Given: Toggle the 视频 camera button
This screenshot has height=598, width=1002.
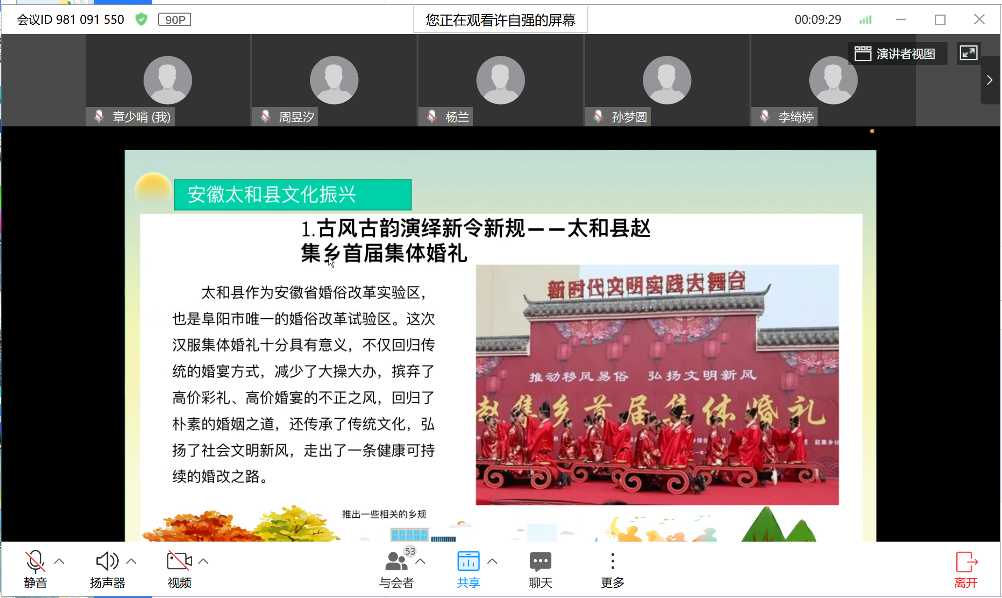Looking at the screenshot, I should (x=179, y=569).
